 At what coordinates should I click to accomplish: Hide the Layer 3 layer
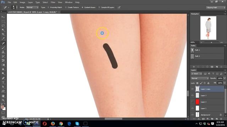tap(192, 95)
